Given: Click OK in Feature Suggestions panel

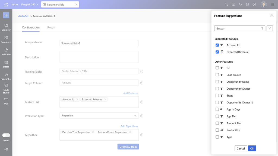Looking at the screenshot, I should coord(252,148).
